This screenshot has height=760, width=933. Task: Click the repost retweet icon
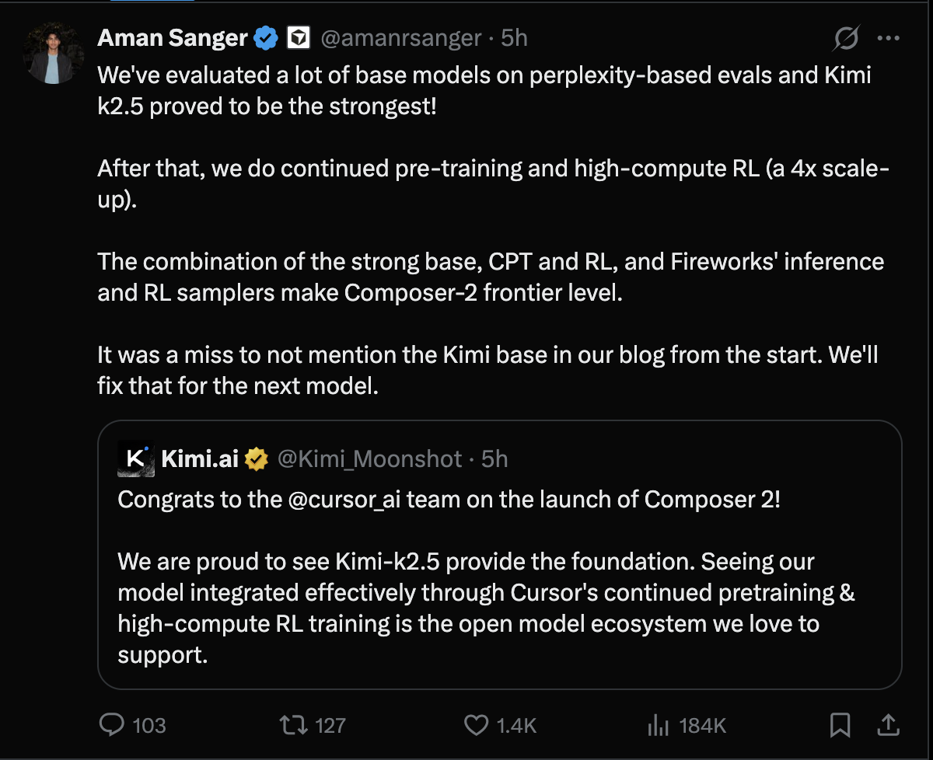click(293, 725)
